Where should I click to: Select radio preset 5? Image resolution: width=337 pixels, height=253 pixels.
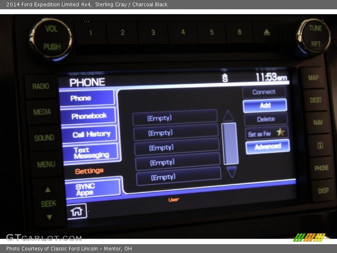(x=212, y=32)
